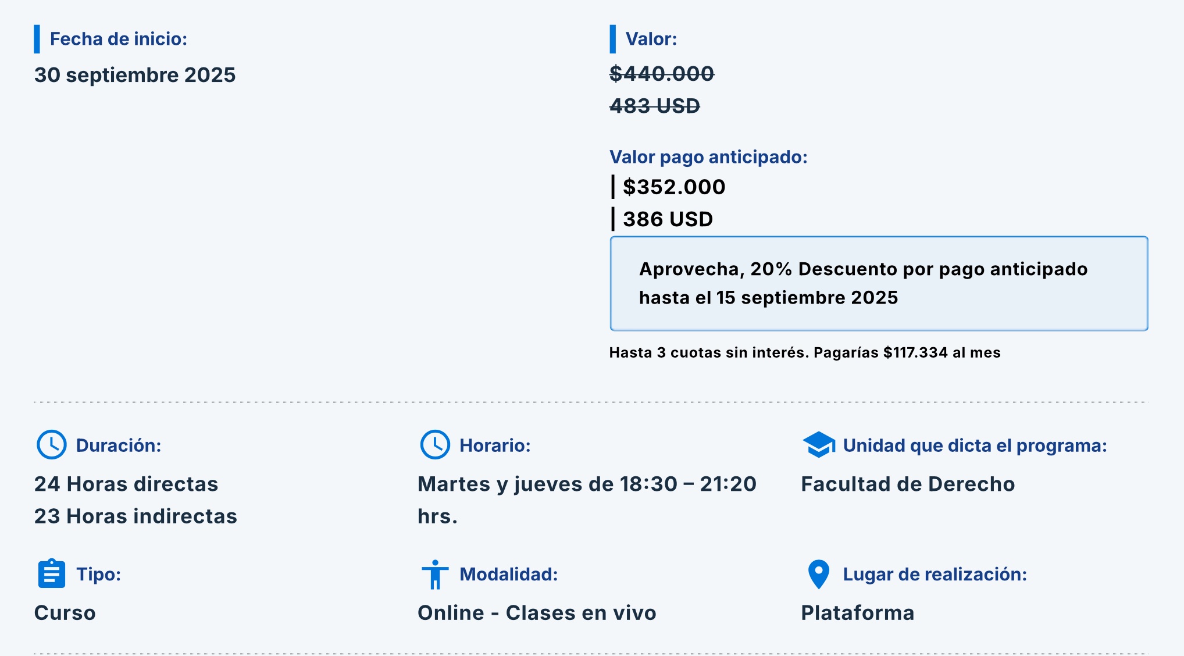Screen dimensions: 1184x656
Task: Click the "24 Horas directas" text
Action: click(126, 484)
